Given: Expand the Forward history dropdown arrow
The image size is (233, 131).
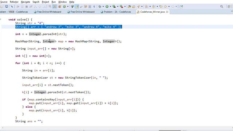Looking at the screenshot, I should [x=176, y=7].
